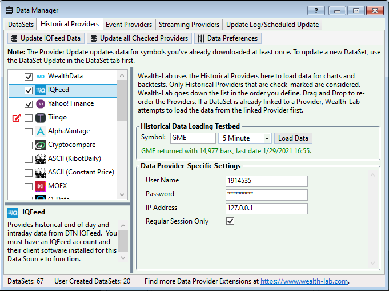The width and height of the screenshot is (389, 291).
Task: Click the Cryptocompare icon
Action: [41, 145]
